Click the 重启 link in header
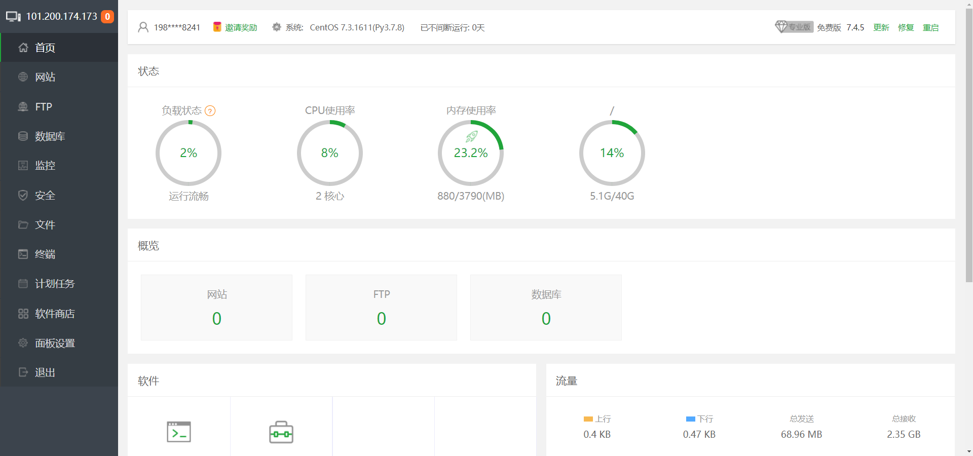This screenshot has width=973, height=456. (930, 27)
